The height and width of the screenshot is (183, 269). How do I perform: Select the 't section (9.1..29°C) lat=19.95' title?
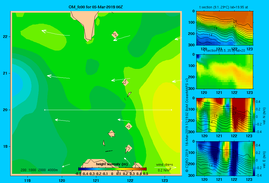click(224, 7)
